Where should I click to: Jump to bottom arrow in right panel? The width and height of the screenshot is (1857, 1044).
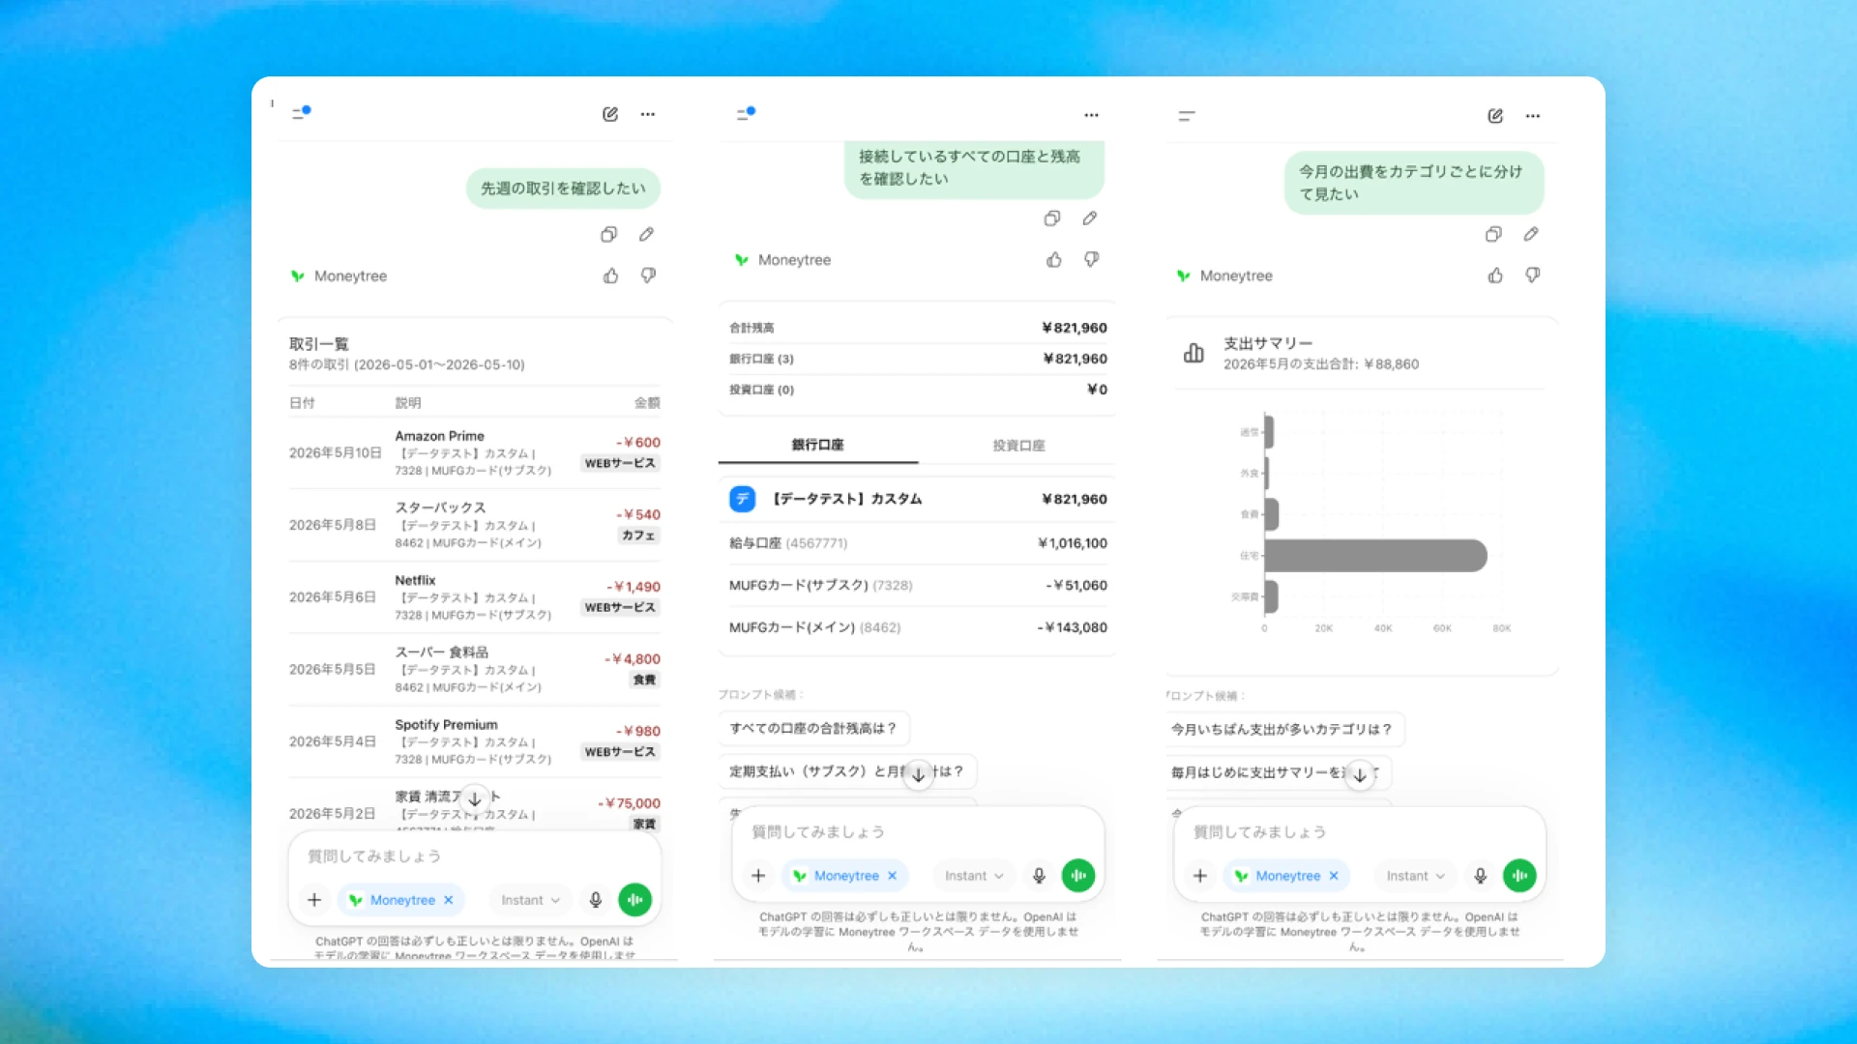[x=1360, y=775]
